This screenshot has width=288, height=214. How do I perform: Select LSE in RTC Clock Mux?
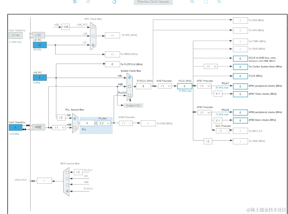[93, 36]
